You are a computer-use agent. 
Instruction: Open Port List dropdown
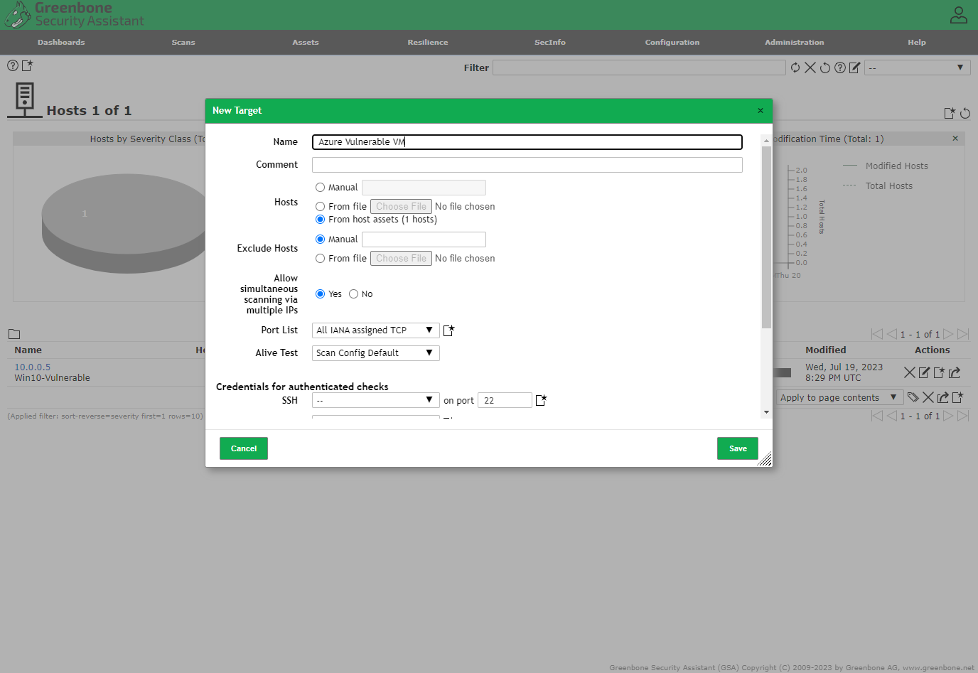375,330
